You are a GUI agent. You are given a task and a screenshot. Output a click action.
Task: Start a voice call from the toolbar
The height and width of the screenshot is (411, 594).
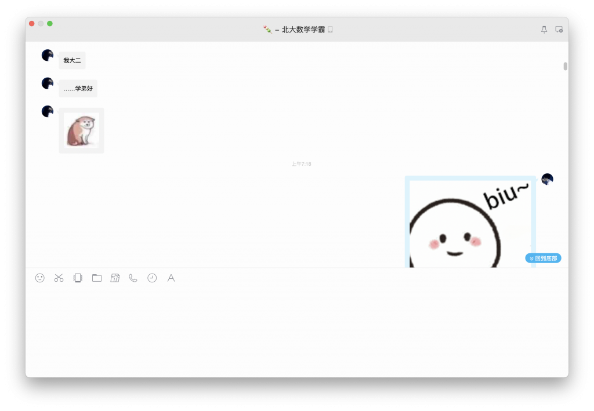(133, 278)
